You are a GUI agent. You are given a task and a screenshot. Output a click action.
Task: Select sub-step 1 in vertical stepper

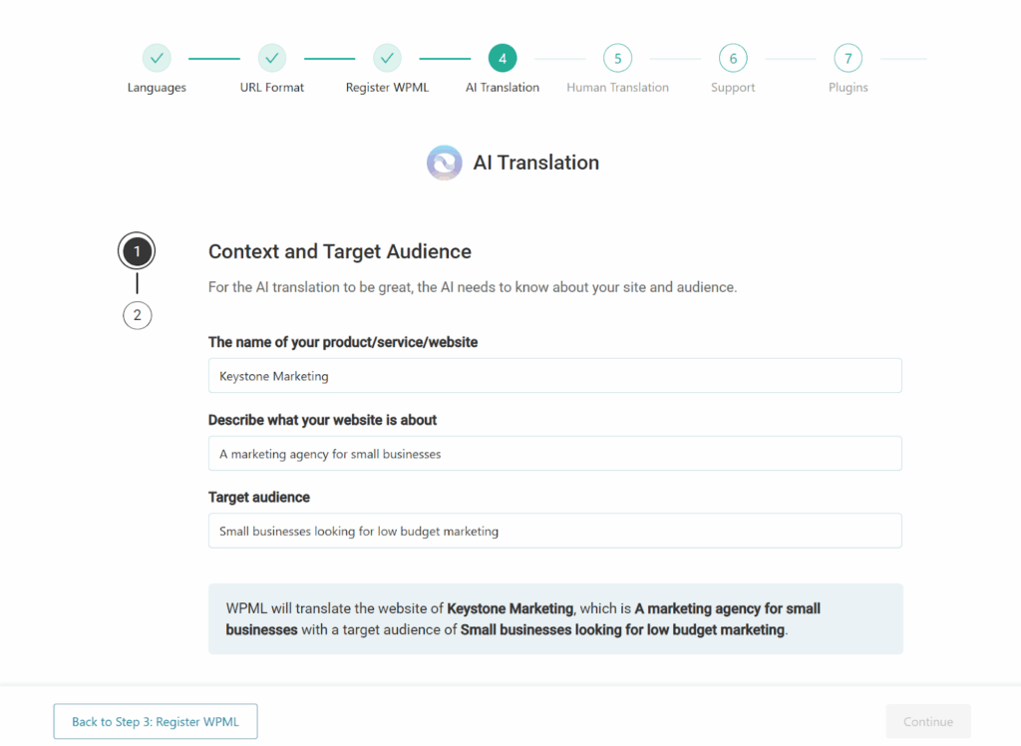[x=138, y=252]
